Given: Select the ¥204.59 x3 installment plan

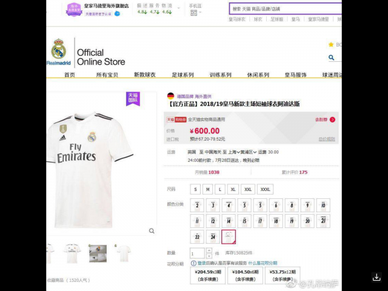Looking at the screenshot, I should 208,275.
